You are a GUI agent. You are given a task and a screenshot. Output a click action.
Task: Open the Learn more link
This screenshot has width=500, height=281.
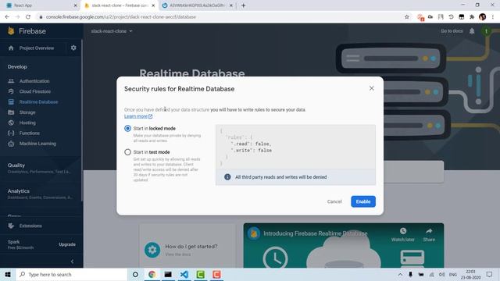tap(138, 116)
